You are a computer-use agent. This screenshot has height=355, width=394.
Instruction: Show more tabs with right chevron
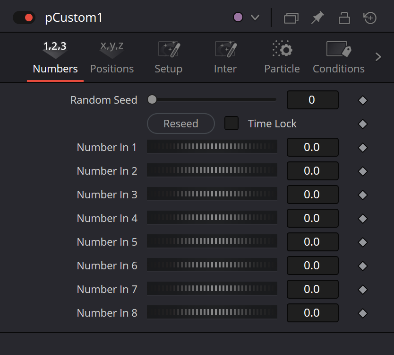(378, 57)
